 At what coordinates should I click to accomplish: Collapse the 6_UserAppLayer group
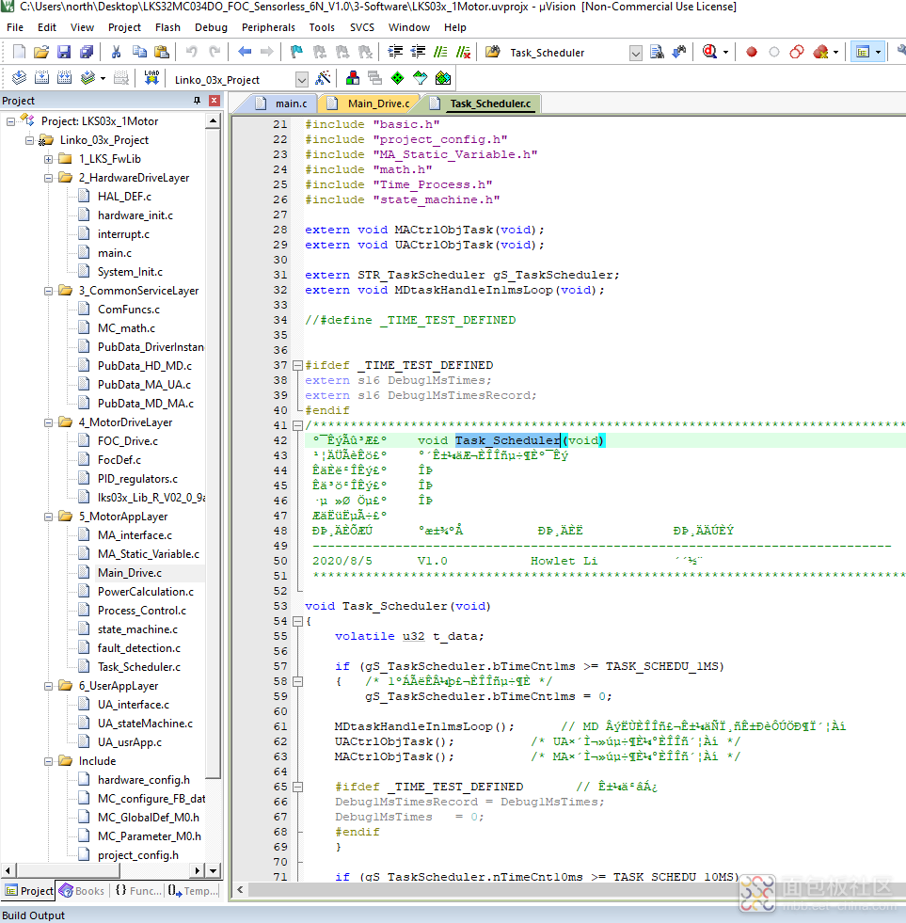(48, 686)
